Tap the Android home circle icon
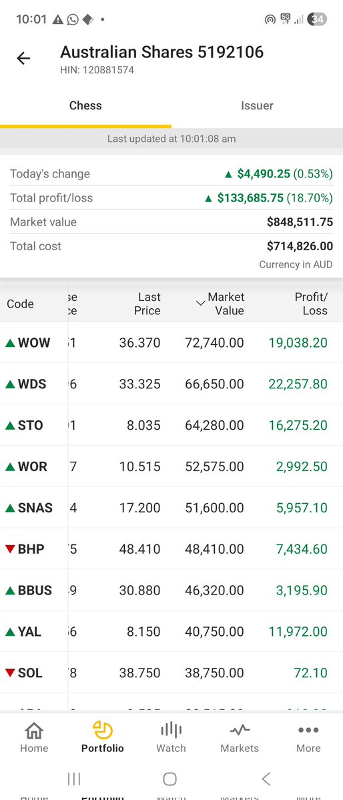Screen dimensions: 343x800 coord(170,779)
